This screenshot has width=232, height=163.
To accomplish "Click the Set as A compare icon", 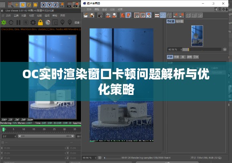I will pos(176,15).
